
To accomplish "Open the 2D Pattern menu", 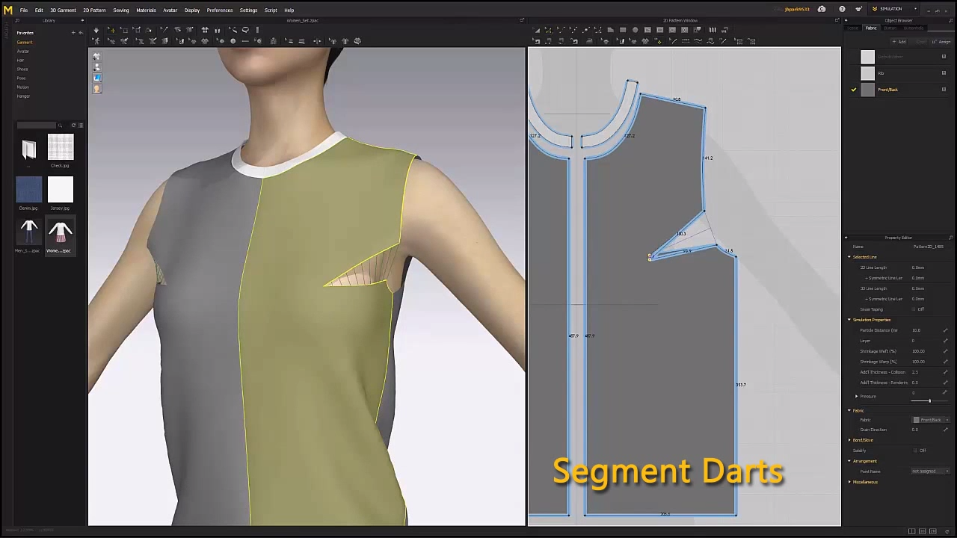I will pyautogui.click(x=94, y=10).
